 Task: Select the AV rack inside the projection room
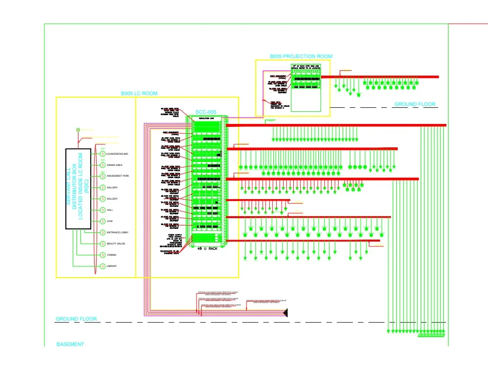tap(305, 87)
